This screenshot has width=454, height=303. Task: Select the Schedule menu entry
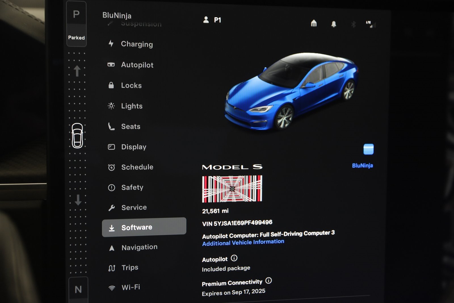(x=137, y=167)
